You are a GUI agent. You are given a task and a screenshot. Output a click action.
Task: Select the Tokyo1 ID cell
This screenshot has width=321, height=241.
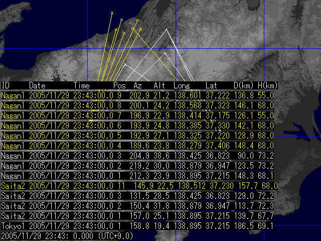[x=13, y=226]
